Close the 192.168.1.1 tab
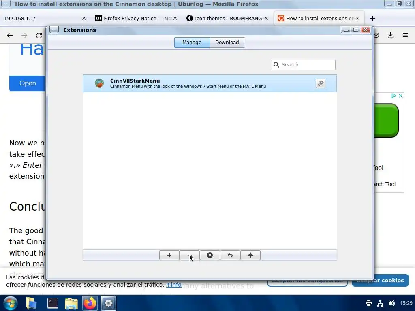Viewport: 415px width, 311px height. coord(84,18)
